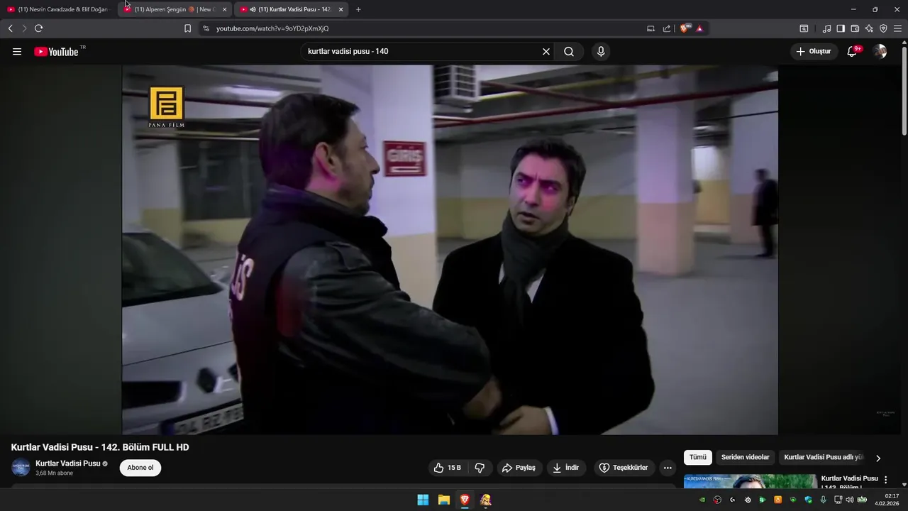Open suggested video thumbnail in sidebar
This screenshot has width=908, height=511.
751,481
